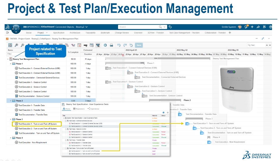279x161 pixels.
Task: Open the 3DEXPERIENCE compass
Action: coord(16,29)
